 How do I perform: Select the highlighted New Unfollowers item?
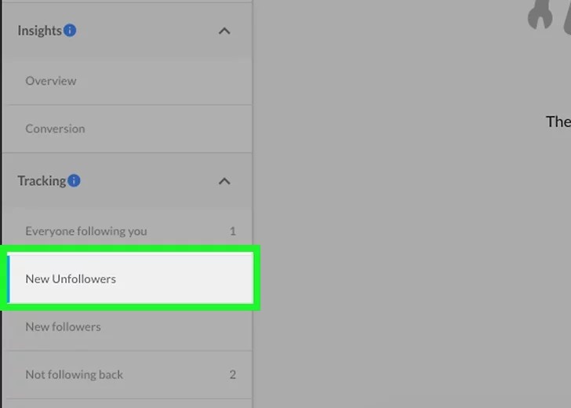[130, 279]
